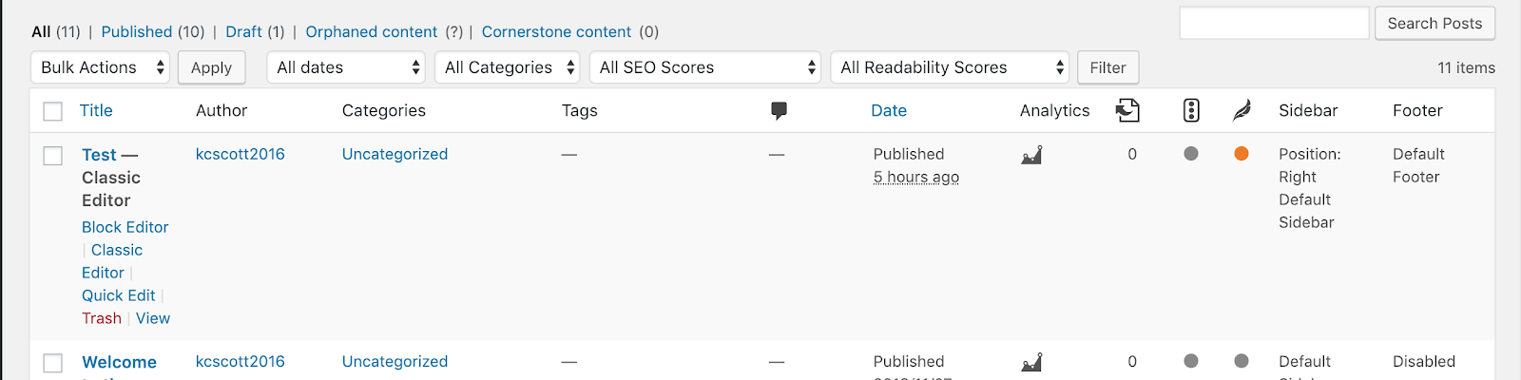Show Published posts filter view
The image size is (1521, 380).
(x=137, y=31)
